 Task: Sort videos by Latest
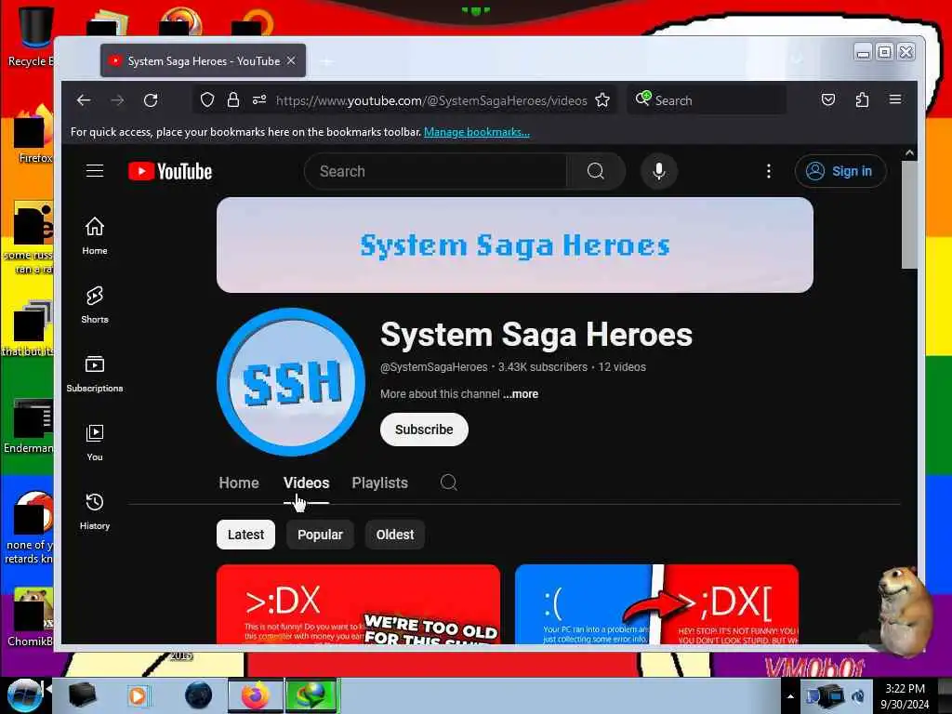pyautogui.click(x=245, y=535)
